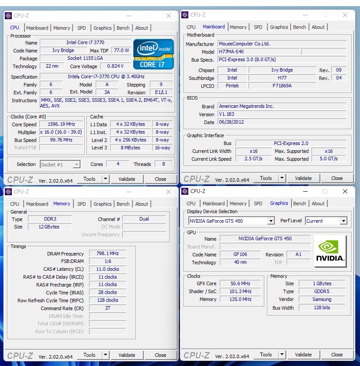
Task: Click the Intel Core i7 logo badge
Action: (x=153, y=54)
